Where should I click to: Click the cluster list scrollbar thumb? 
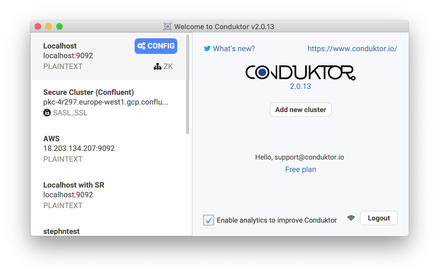pyautogui.click(x=188, y=84)
